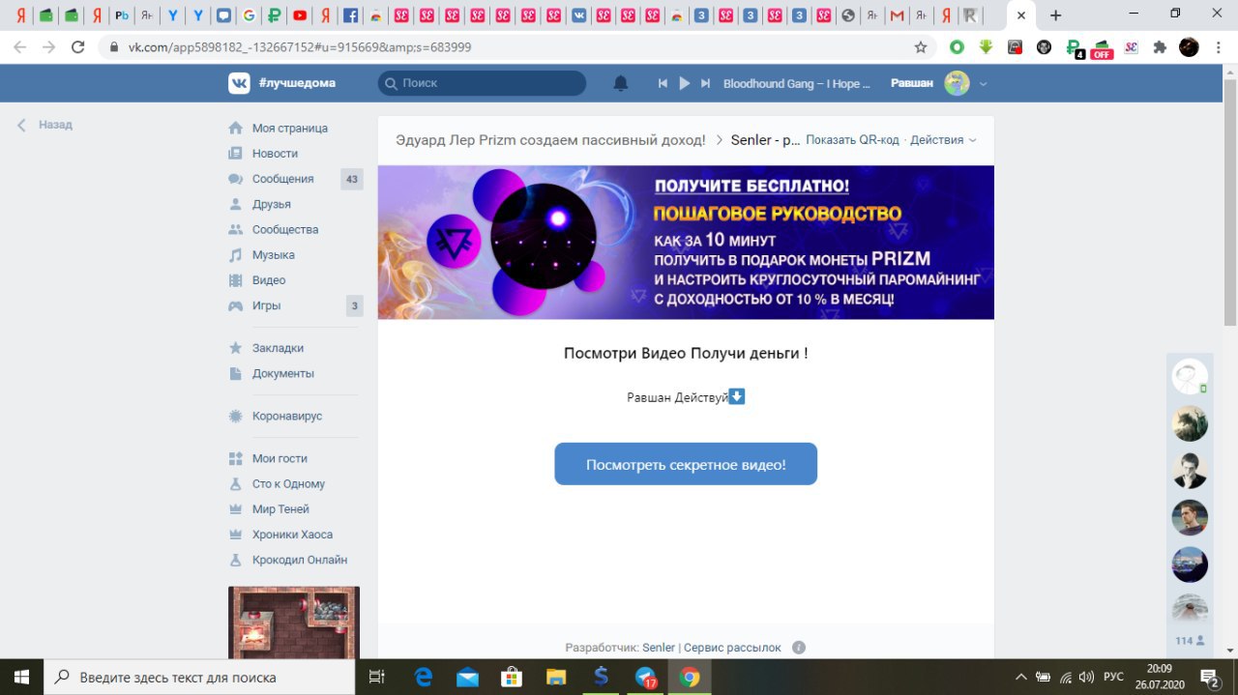1238x695 pixels.
Task: Click the Chrome back arrow
Action: click(x=19, y=46)
